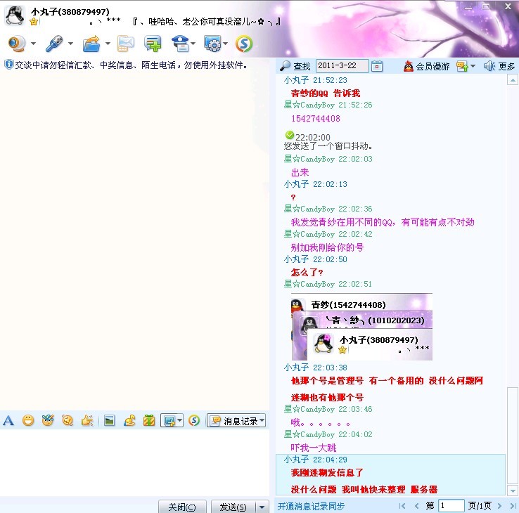Click the page number input field

451,506
